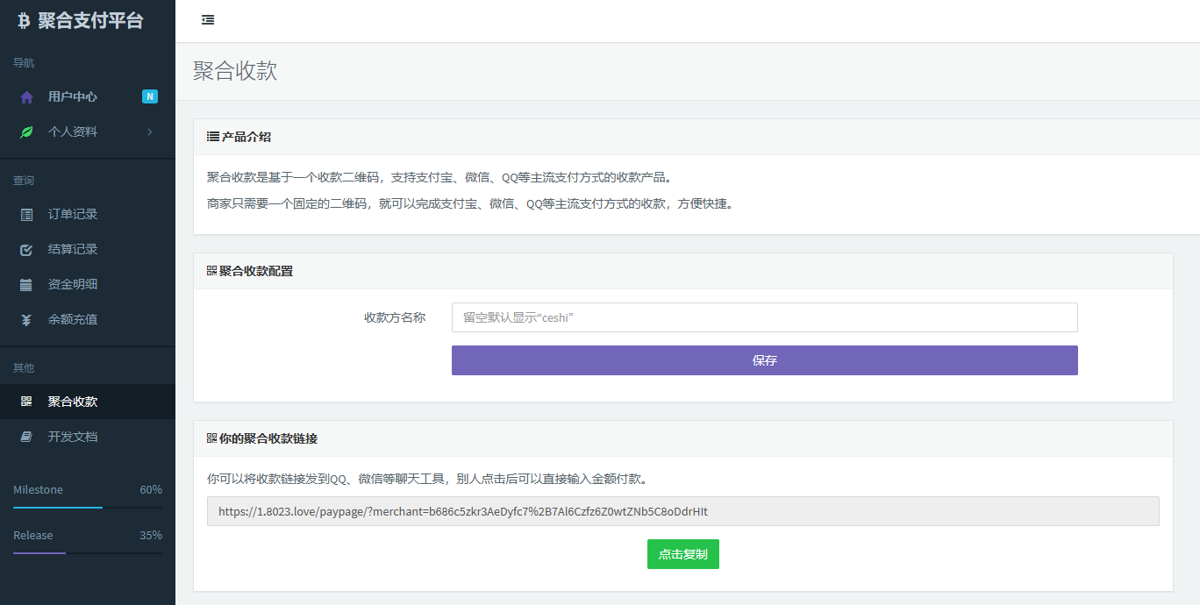Click the home icon for 用户中心
The height and width of the screenshot is (605, 1200).
pos(26,97)
